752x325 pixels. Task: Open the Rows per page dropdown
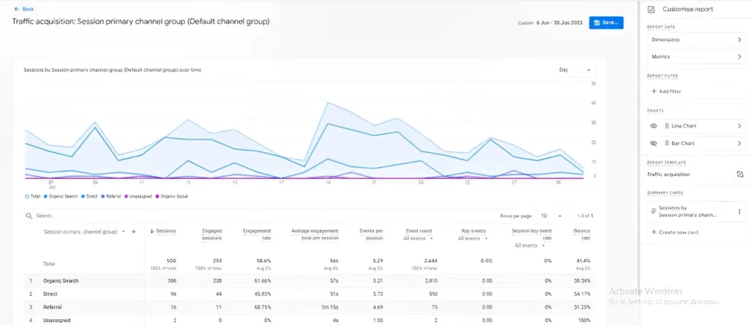(x=551, y=216)
